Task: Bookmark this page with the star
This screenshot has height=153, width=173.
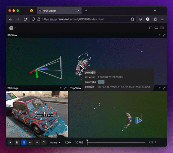Action: [x=133, y=19]
